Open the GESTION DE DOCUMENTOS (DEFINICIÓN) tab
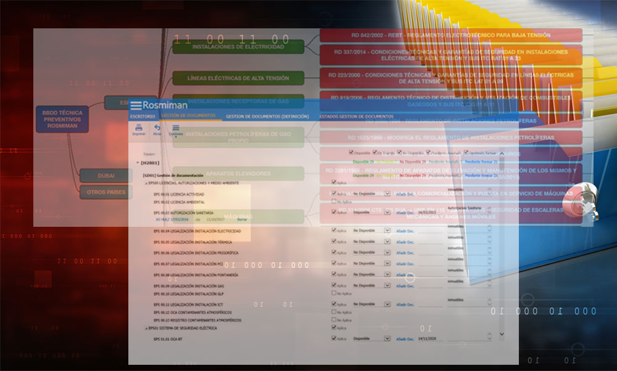 267,116
